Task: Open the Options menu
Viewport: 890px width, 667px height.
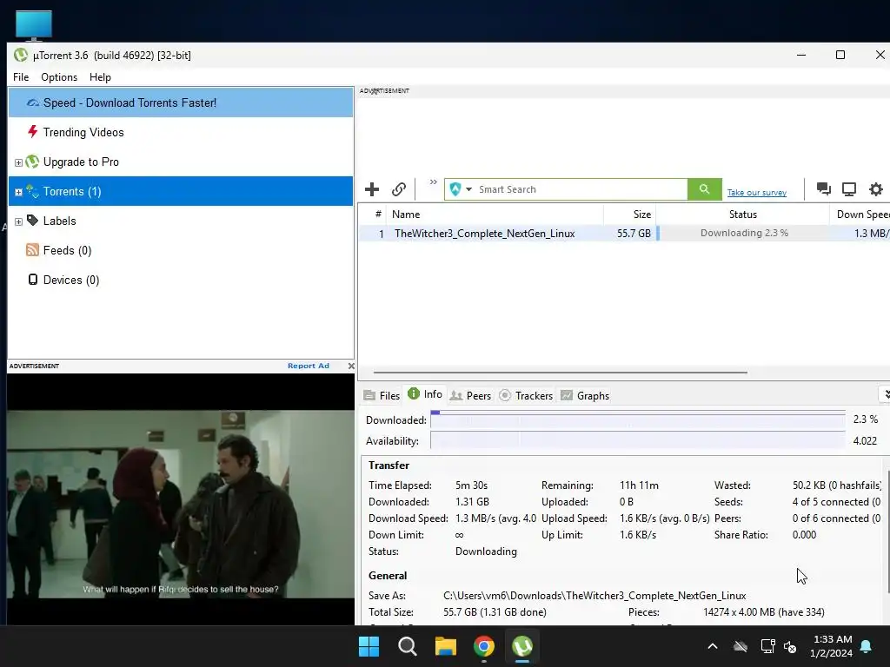Action: [x=59, y=77]
